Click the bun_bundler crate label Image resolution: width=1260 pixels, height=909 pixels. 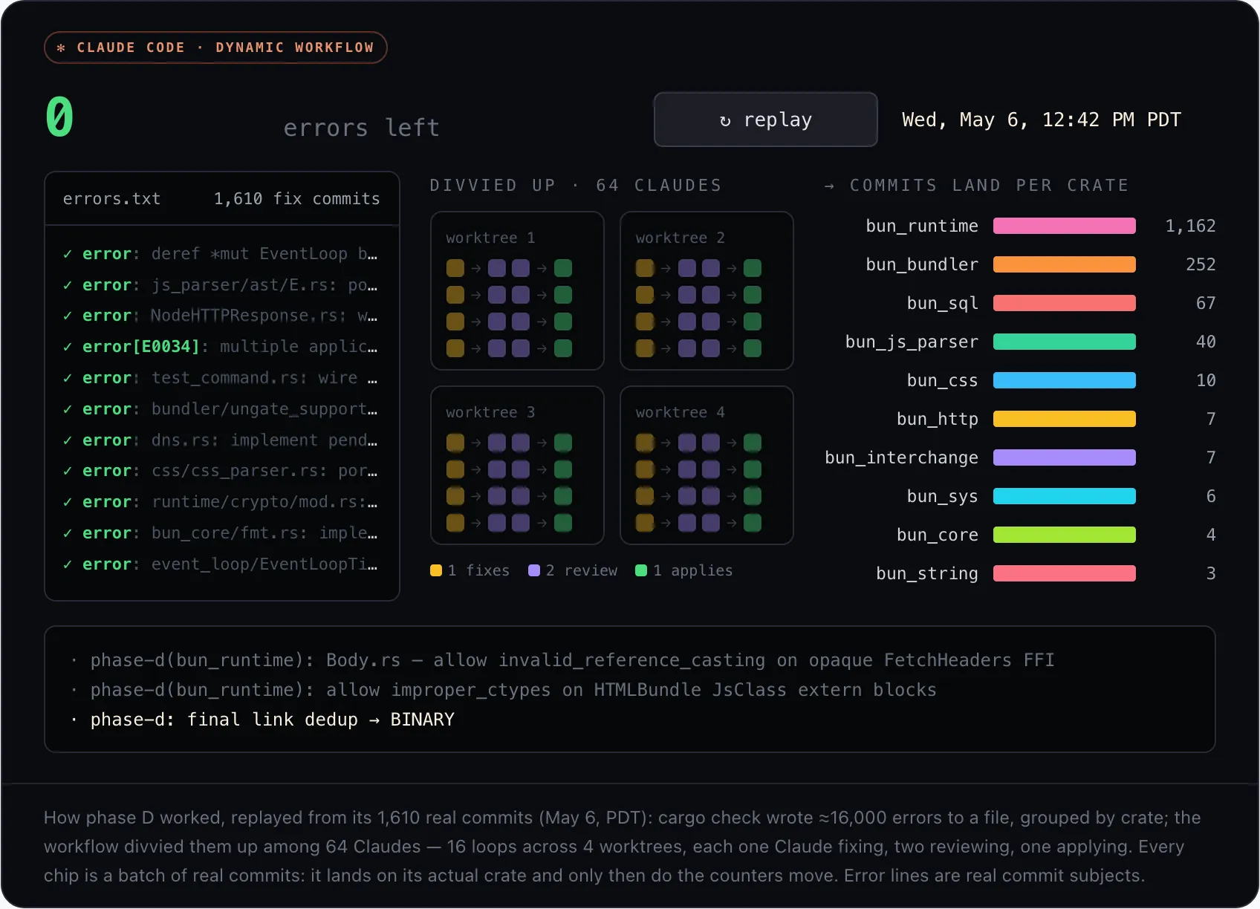(922, 264)
